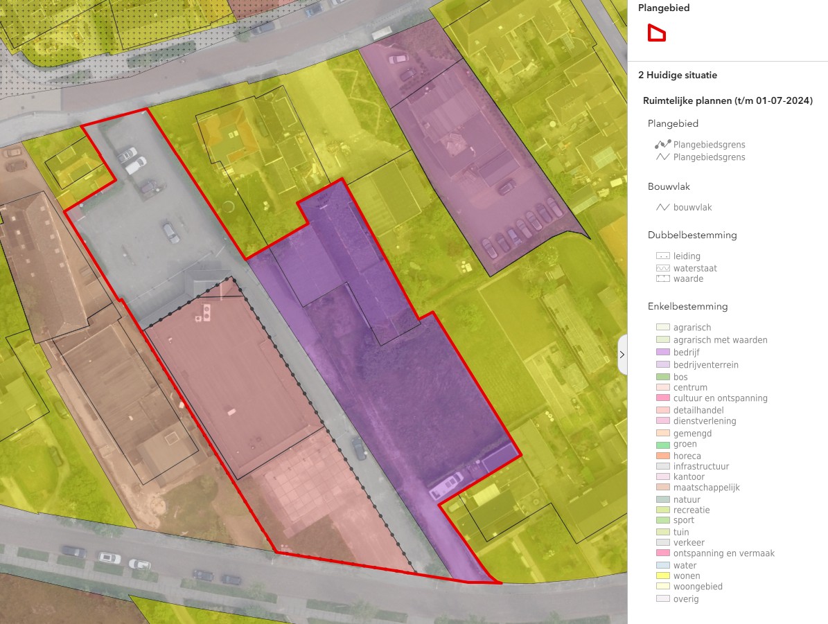Click the 'agrarisch met waarden' label
This screenshot has width=828, height=624.
pyautogui.click(x=721, y=340)
